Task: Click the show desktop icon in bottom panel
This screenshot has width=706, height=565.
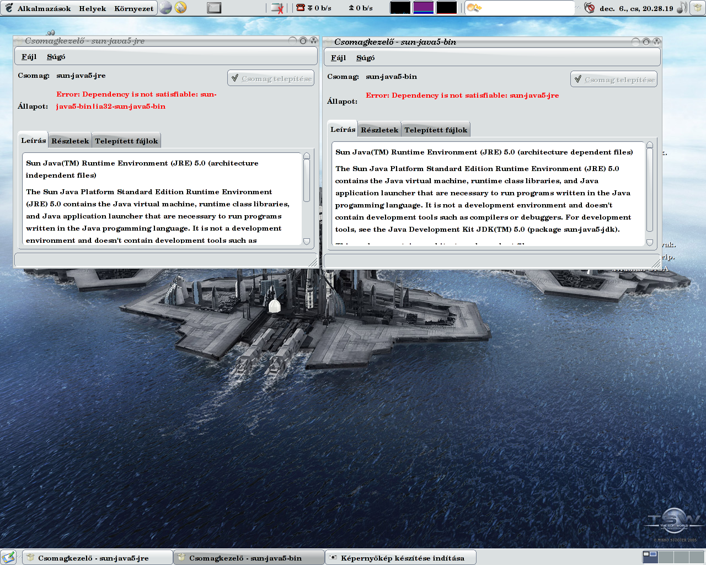Action: click(x=8, y=557)
